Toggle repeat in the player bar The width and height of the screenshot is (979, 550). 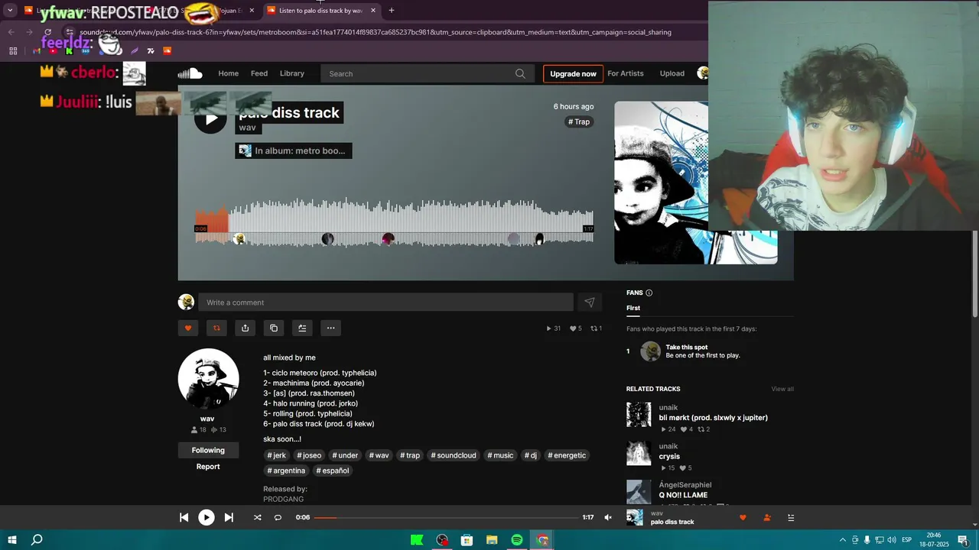(x=278, y=517)
